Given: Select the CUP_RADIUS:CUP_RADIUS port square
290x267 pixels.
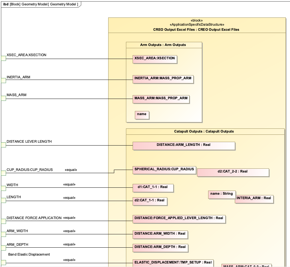Looking at the screenshot, I should click(3, 173).
